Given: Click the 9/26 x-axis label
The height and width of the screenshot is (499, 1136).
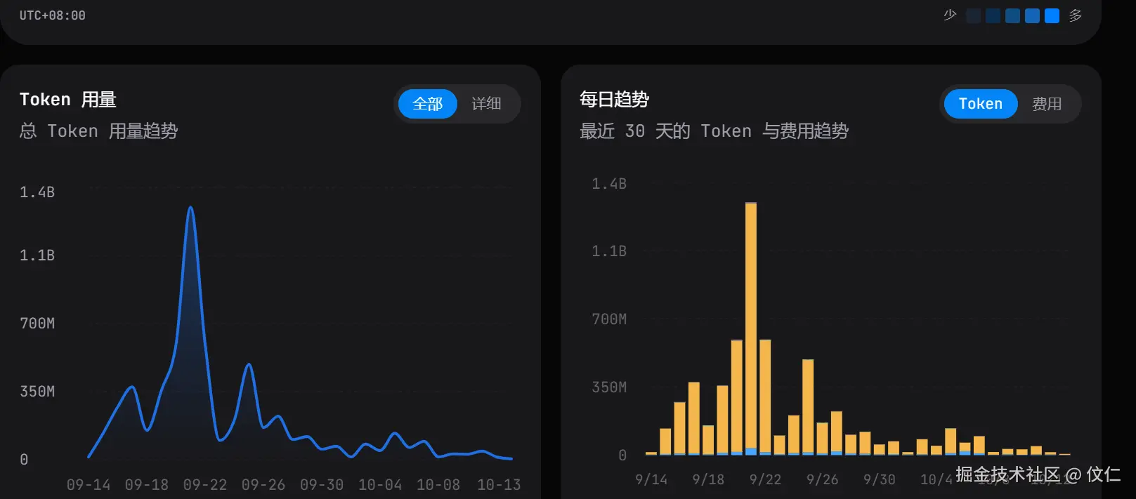Looking at the screenshot, I should 822,479.
